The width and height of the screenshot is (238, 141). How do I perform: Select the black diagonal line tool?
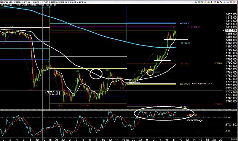221,2
